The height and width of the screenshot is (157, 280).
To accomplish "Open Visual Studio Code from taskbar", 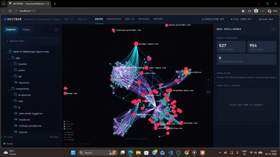I will coord(170,153).
